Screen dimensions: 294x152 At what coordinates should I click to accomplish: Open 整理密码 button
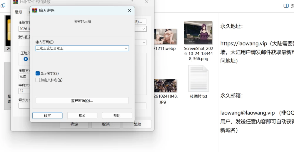82,101
